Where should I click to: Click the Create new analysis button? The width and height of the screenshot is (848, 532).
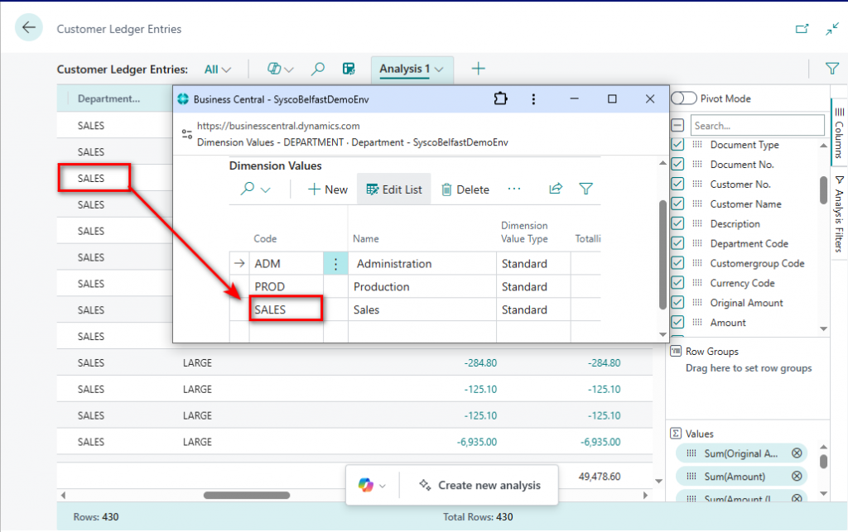tap(479, 486)
